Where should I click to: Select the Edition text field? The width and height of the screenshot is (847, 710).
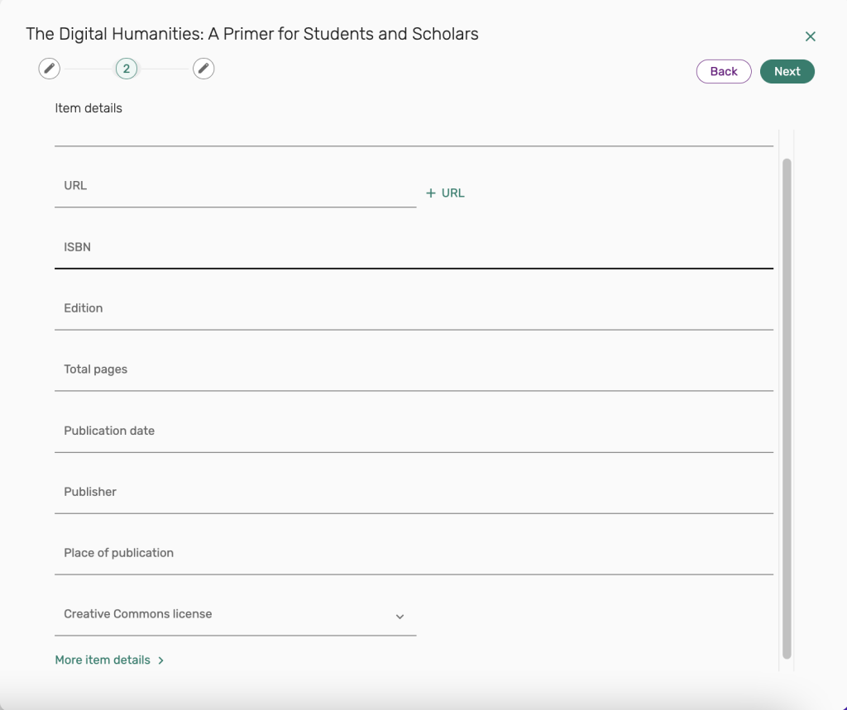click(x=414, y=309)
